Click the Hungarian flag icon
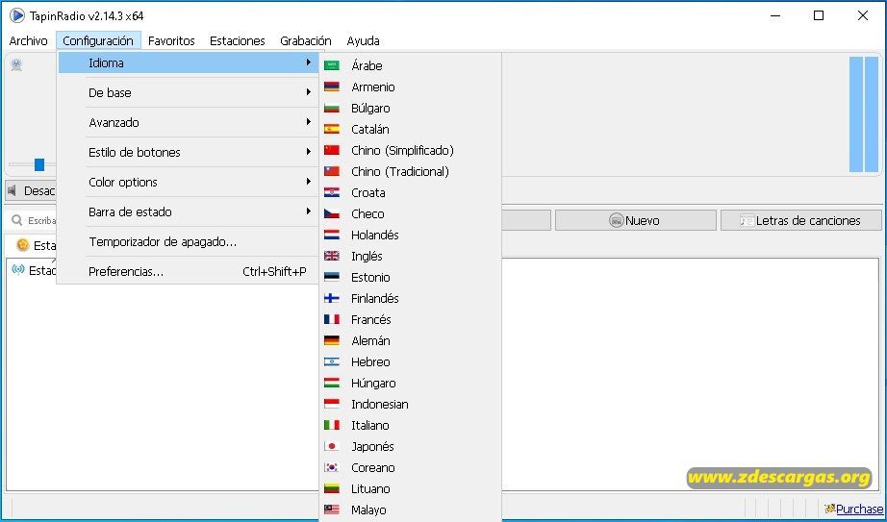Screen dimensions: 887x522 click(x=332, y=383)
